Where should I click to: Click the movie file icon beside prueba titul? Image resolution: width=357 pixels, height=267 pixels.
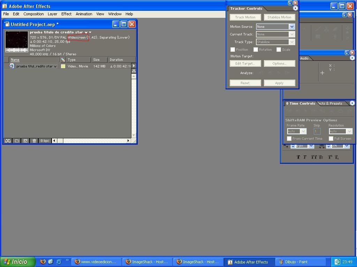(x=12, y=66)
